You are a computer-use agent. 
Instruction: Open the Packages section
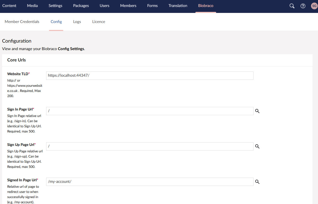click(x=81, y=6)
